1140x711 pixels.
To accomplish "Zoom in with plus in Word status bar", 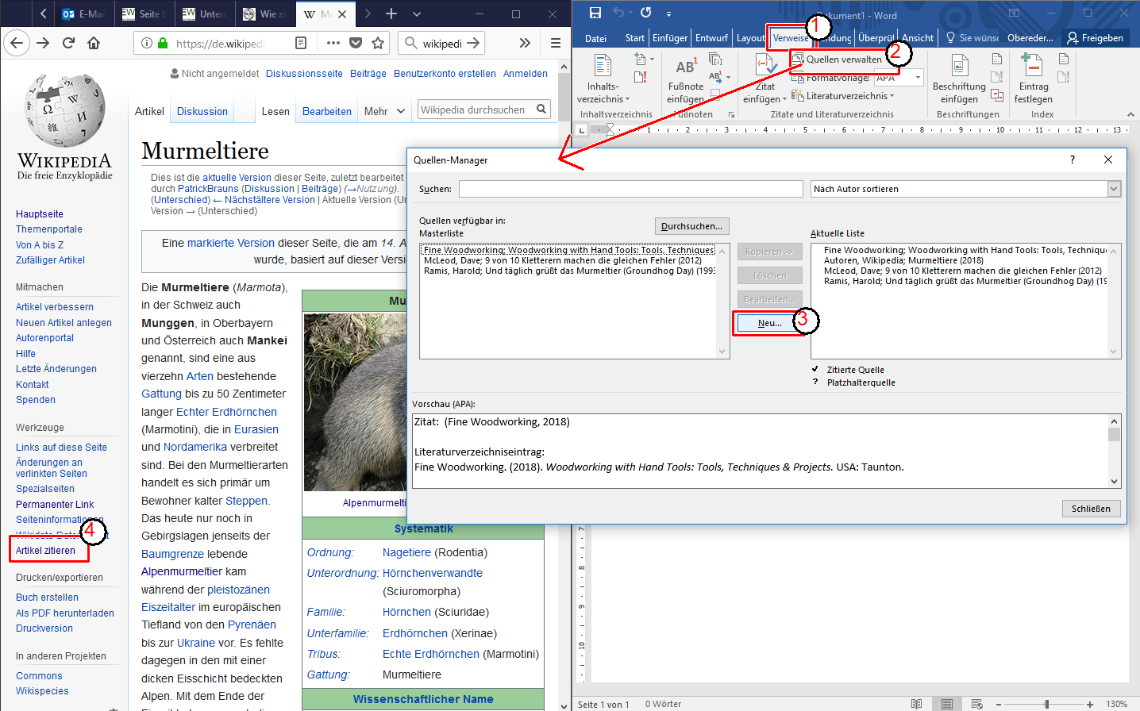I will 1090,704.
